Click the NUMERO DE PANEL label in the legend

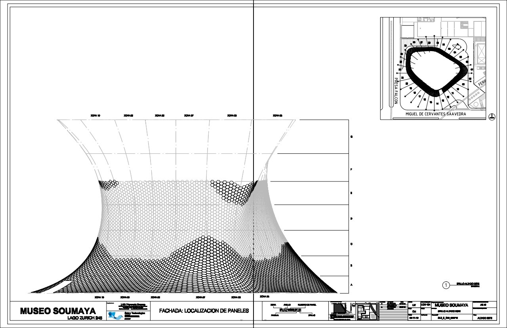point(307,305)
